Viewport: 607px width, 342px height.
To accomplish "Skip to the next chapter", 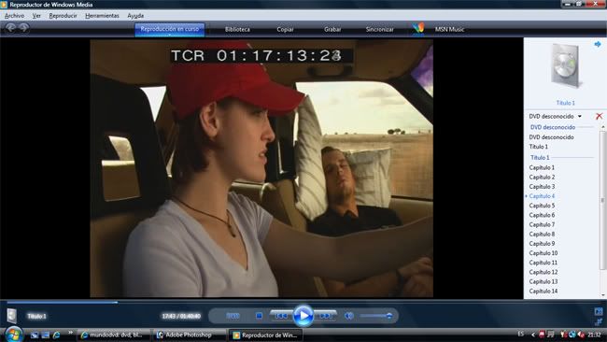I will click(x=325, y=316).
